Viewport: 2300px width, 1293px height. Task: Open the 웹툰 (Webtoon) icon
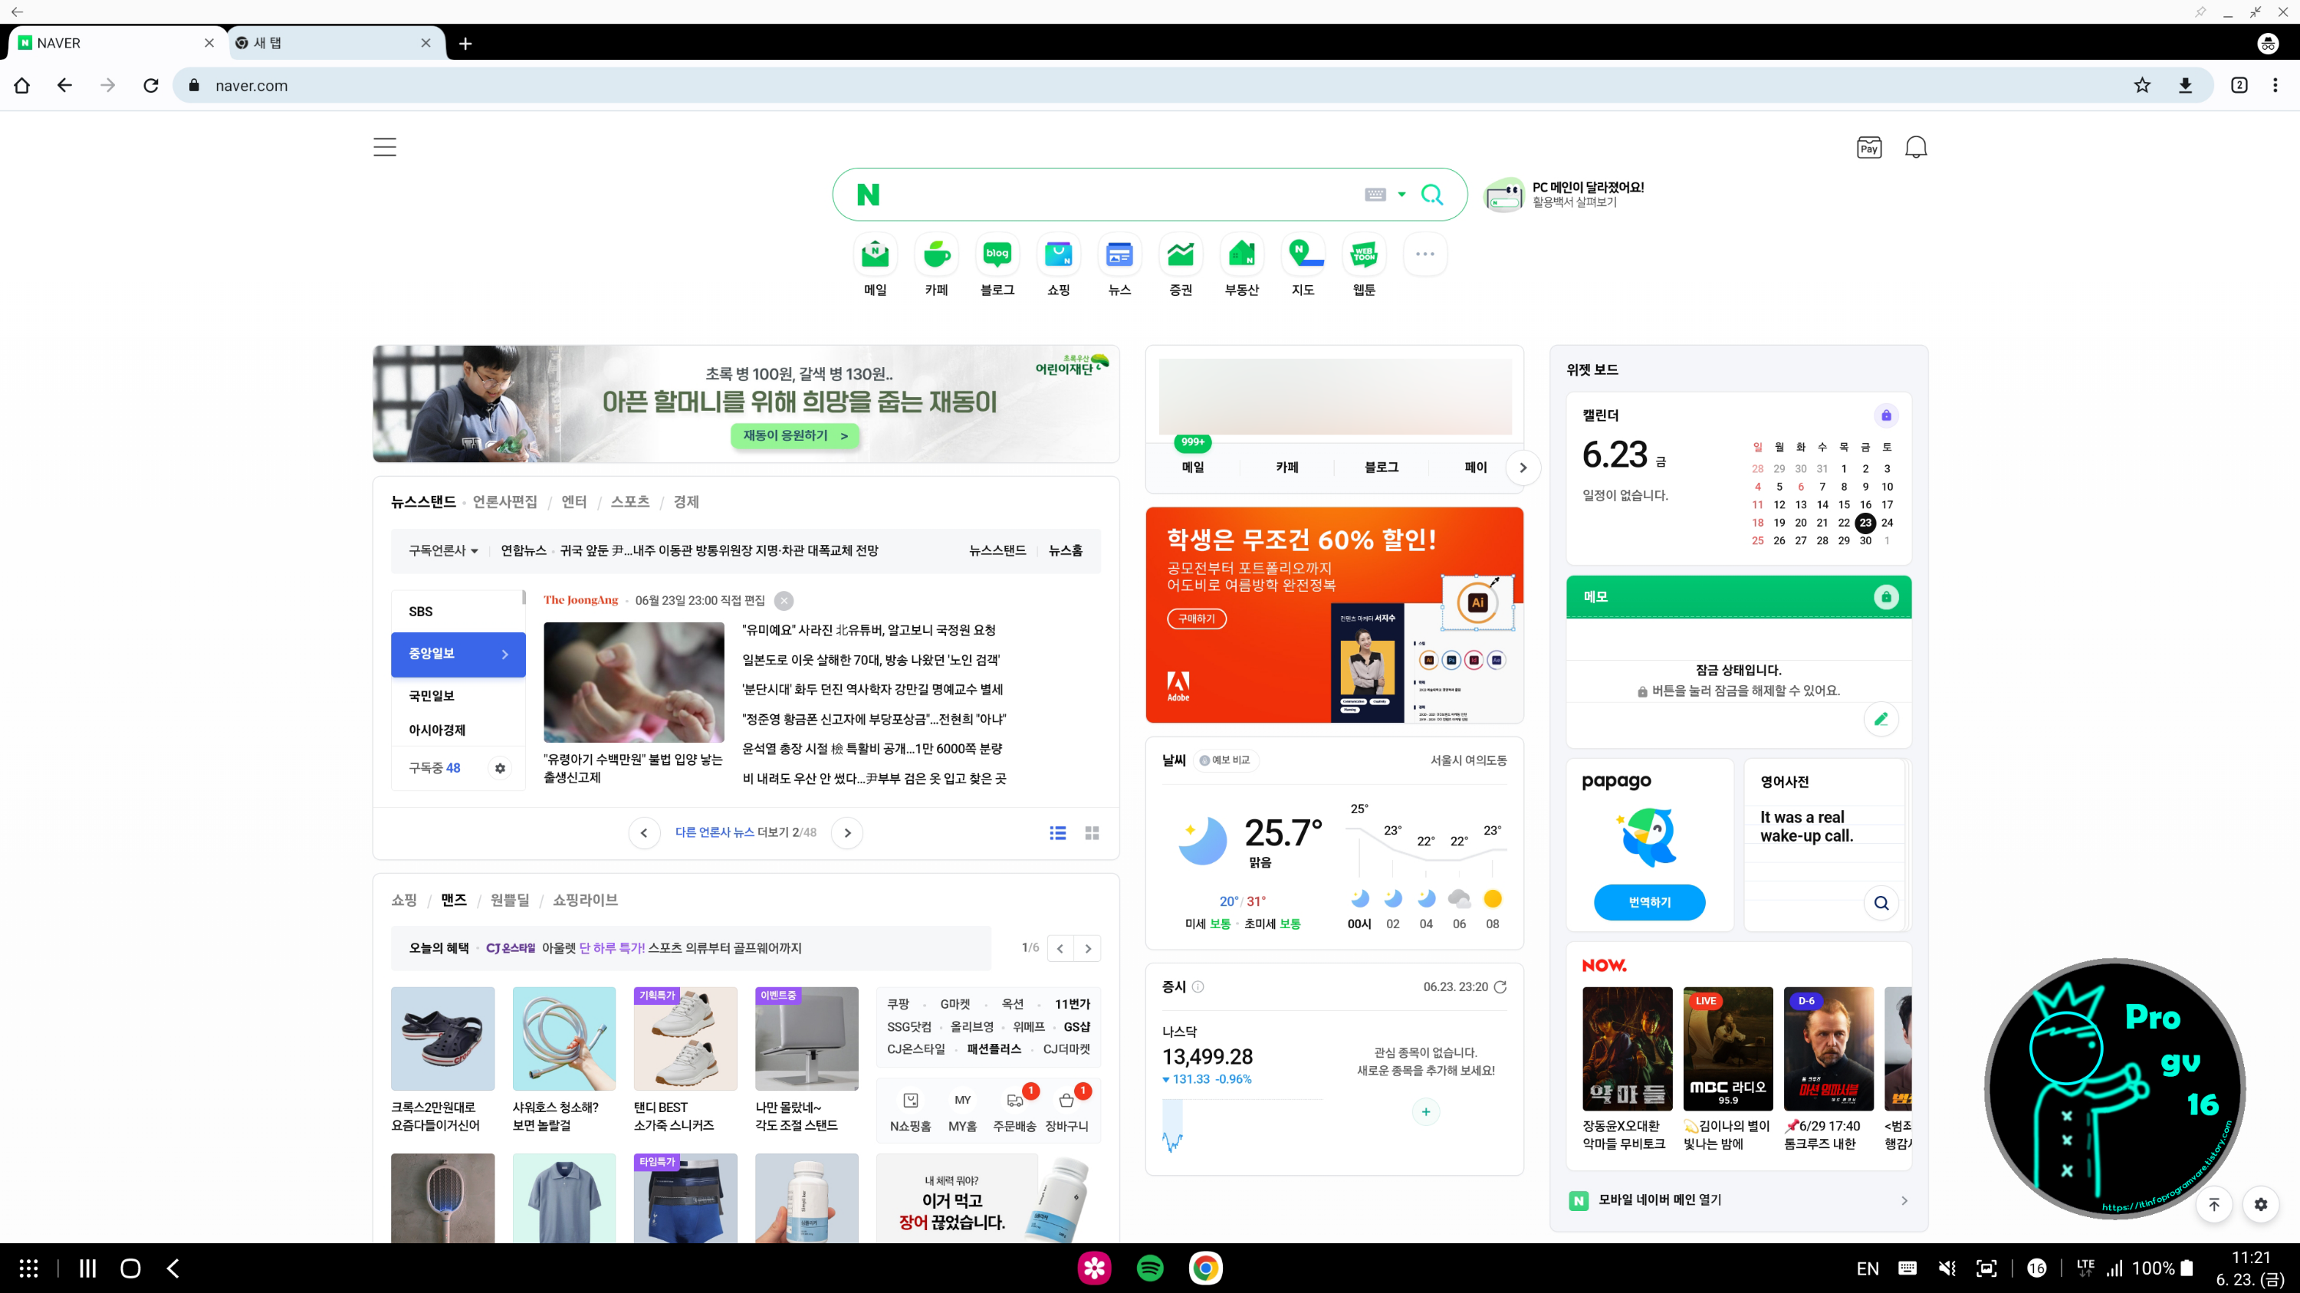point(1363,254)
